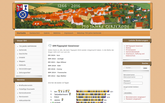Image resolution: width=165 pixels, height=103 pixels.
Task: Open the Gebäude sidebar link
Action: point(22,65)
